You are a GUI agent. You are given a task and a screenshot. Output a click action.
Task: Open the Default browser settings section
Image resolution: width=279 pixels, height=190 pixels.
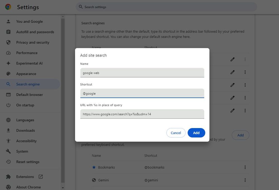[30, 94]
